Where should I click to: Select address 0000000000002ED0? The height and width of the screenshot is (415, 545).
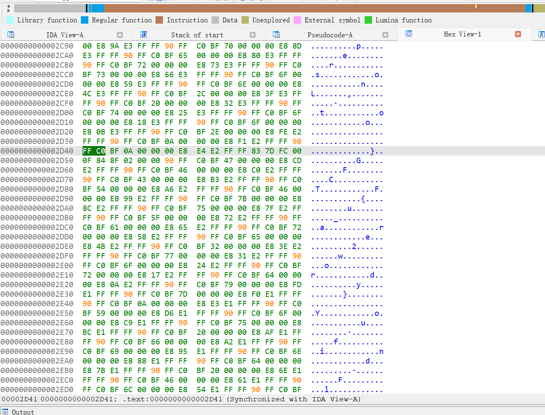(37, 390)
